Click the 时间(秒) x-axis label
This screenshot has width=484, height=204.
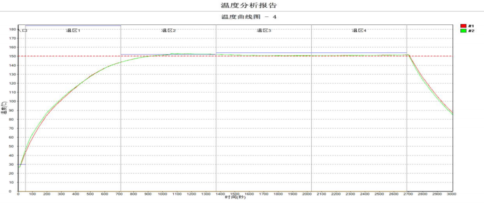(235, 197)
